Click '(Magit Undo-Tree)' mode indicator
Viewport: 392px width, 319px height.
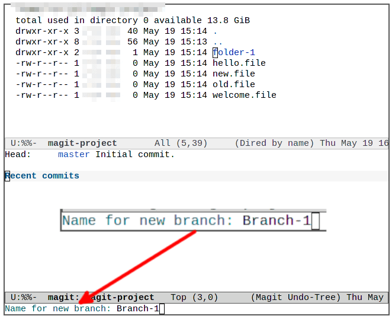[295, 298]
